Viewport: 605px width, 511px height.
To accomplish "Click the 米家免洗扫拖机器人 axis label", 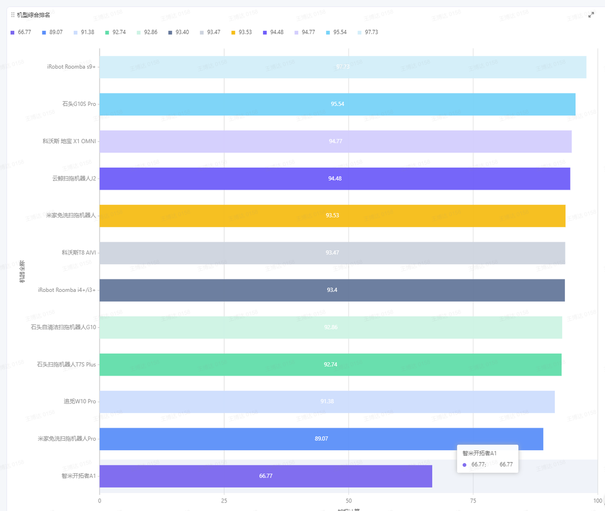I will [x=71, y=215].
